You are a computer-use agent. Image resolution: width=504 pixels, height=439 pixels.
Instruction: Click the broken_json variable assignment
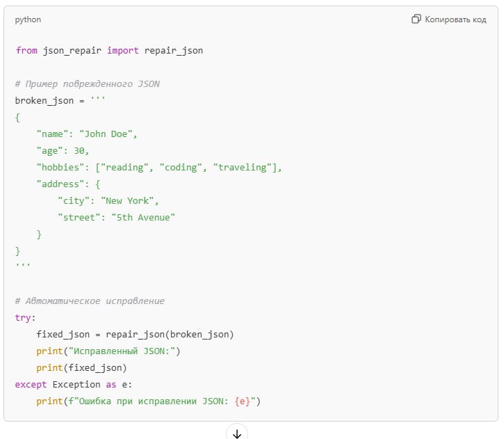click(x=60, y=100)
